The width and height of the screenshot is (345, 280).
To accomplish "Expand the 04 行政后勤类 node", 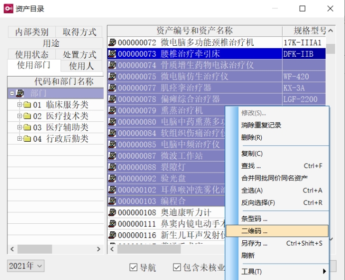I will 19,139.
